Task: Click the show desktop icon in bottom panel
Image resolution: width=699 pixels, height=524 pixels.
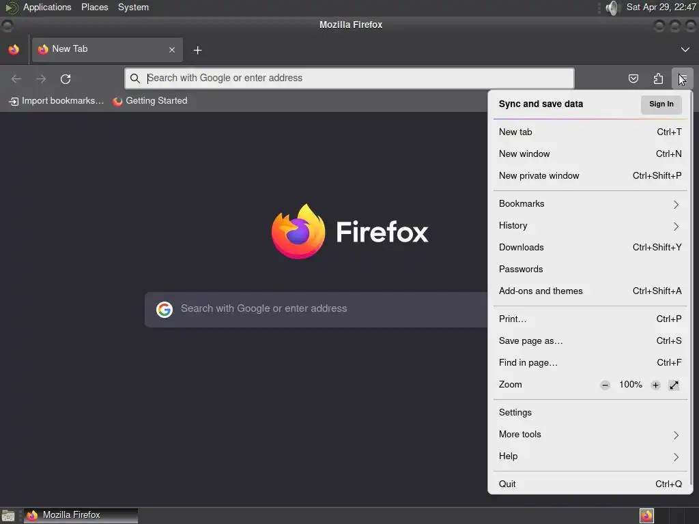Action: tap(8, 516)
